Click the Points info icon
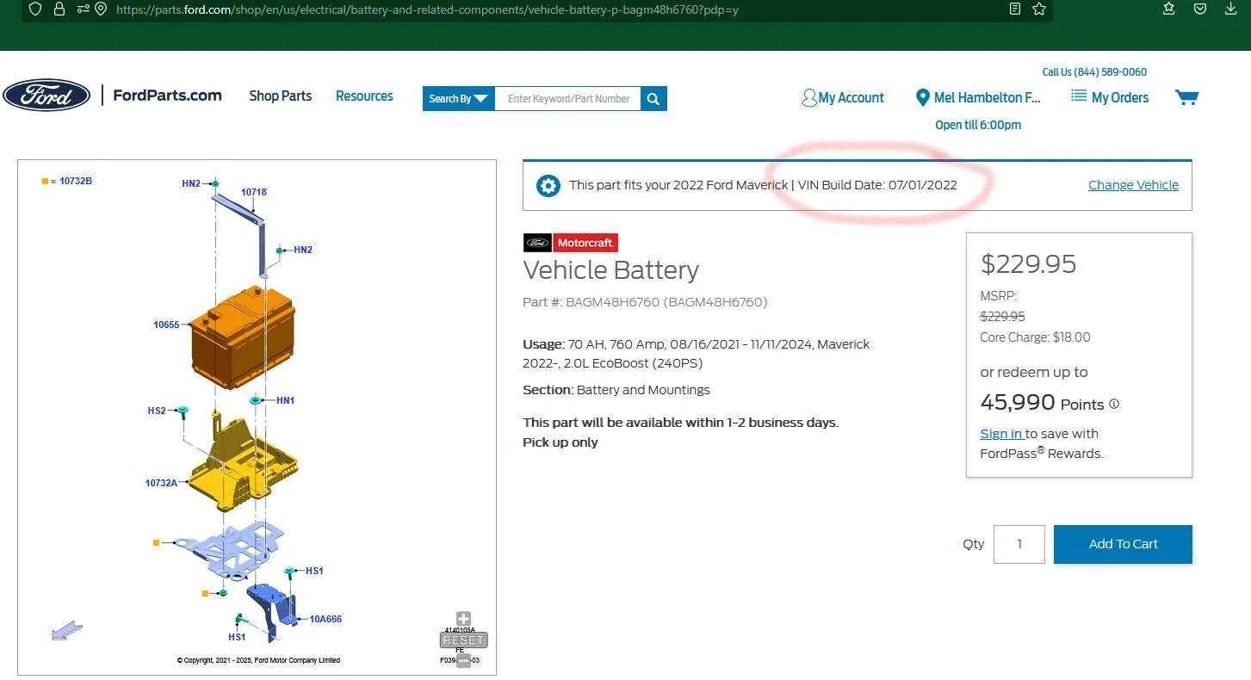The width and height of the screenshot is (1251, 680). (x=1114, y=404)
